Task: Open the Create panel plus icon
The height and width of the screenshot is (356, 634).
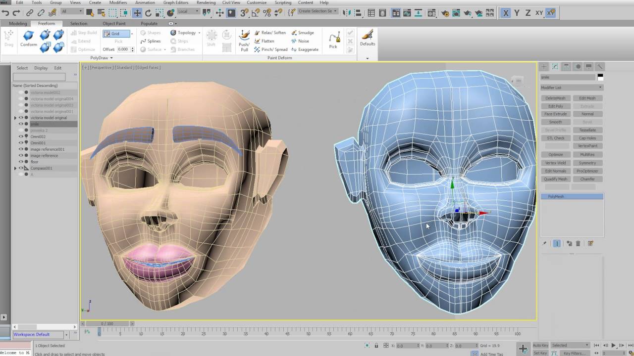Action: click(x=544, y=67)
